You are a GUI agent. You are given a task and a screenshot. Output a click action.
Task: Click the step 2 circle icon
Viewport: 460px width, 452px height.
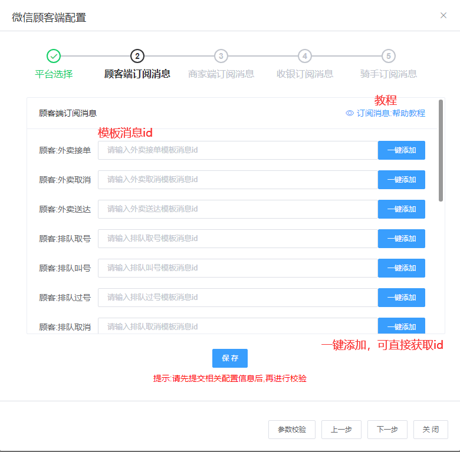(x=137, y=56)
